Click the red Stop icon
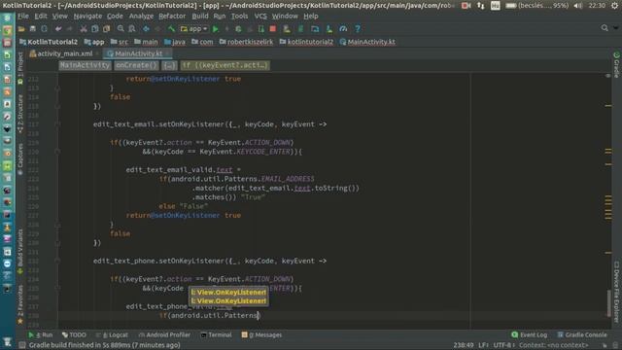 272,29
